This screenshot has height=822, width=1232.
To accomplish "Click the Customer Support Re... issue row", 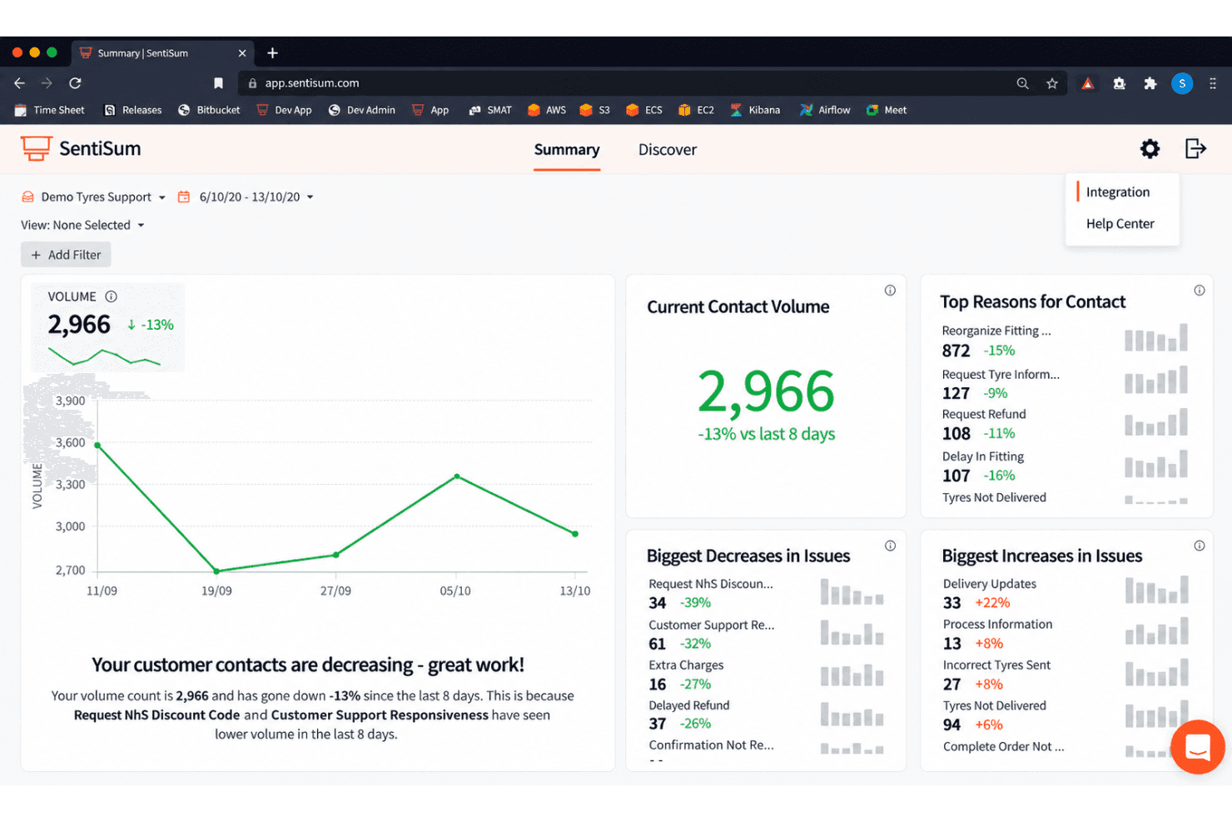I will (766, 634).
